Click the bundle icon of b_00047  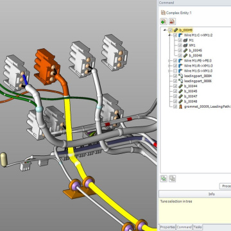click(180, 96)
